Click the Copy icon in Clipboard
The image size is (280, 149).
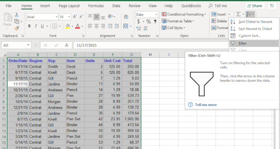coord(17,21)
